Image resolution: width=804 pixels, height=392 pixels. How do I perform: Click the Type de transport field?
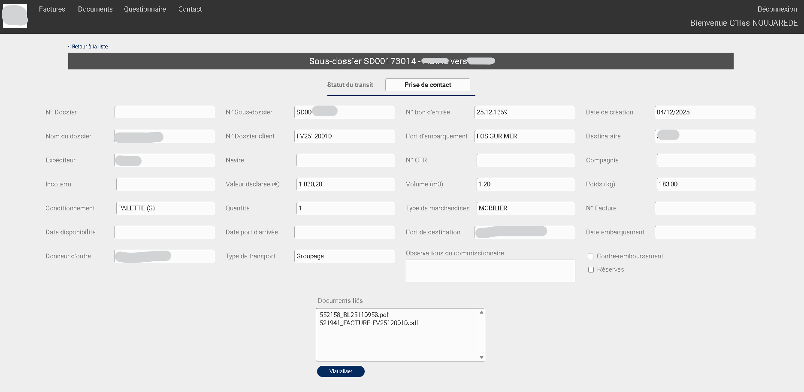tap(345, 256)
